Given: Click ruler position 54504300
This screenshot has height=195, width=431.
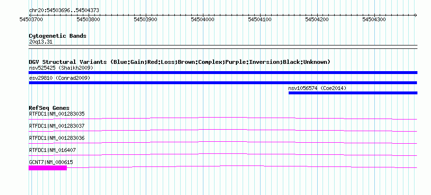Looking at the screenshot, I should click(x=374, y=19).
